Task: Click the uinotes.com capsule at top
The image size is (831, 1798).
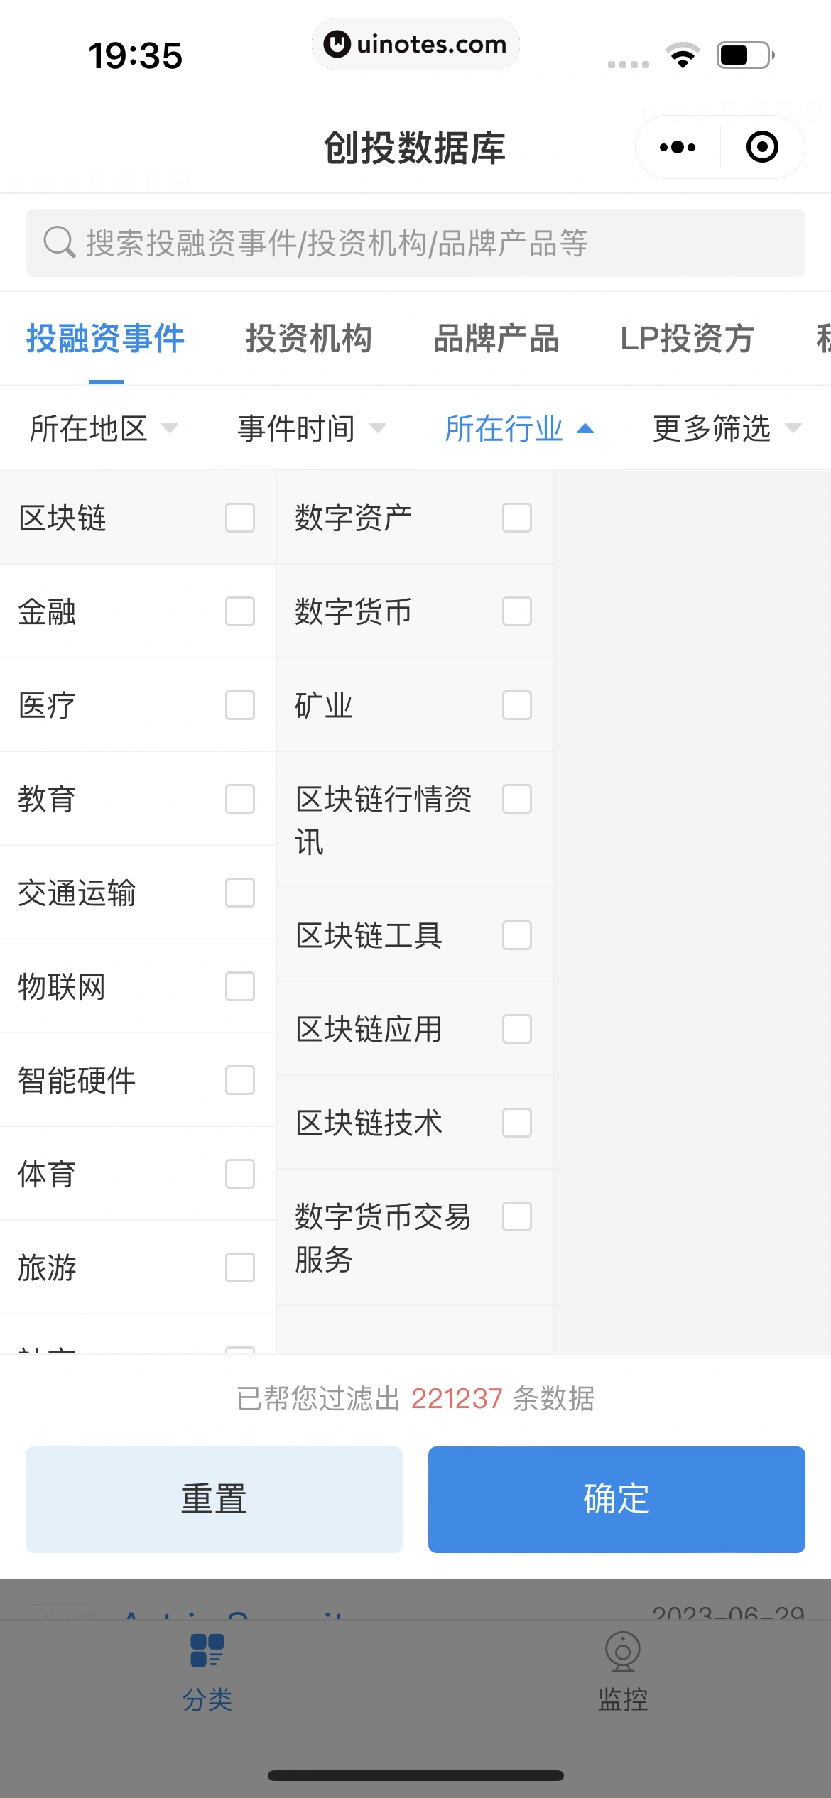Action: point(415,44)
